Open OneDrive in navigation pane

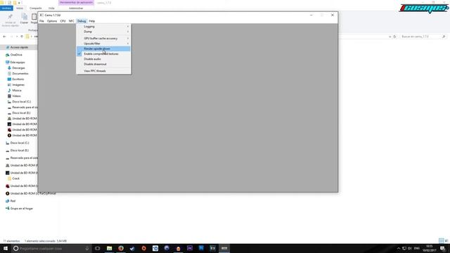tap(16, 55)
